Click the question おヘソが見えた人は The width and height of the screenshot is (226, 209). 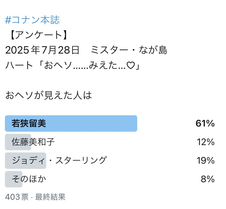tap(49, 95)
